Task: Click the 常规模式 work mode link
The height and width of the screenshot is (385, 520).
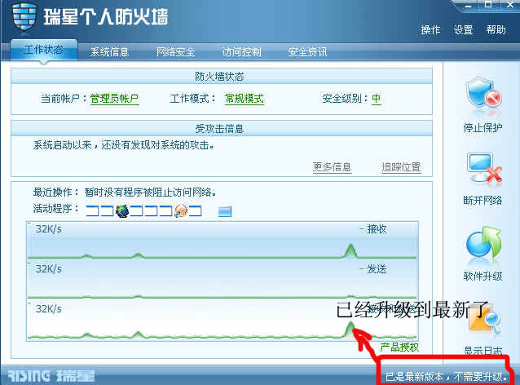Action: point(245,99)
